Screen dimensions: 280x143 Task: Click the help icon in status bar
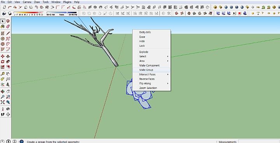click(21, 141)
